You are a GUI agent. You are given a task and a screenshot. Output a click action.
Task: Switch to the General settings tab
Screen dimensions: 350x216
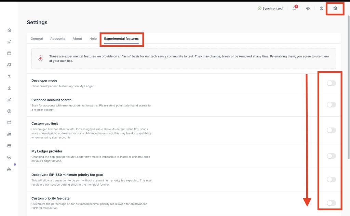[x=37, y=39]
